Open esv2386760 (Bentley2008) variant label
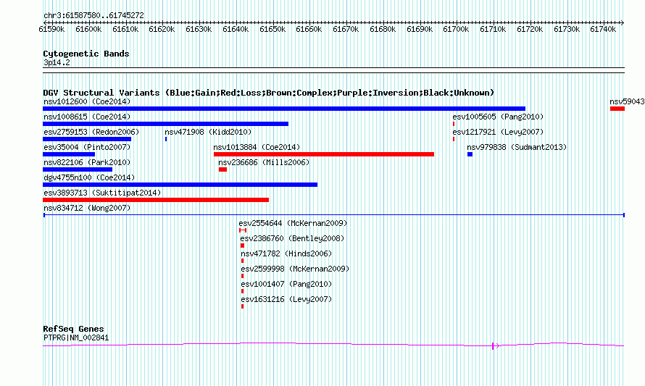 [292, 238]
